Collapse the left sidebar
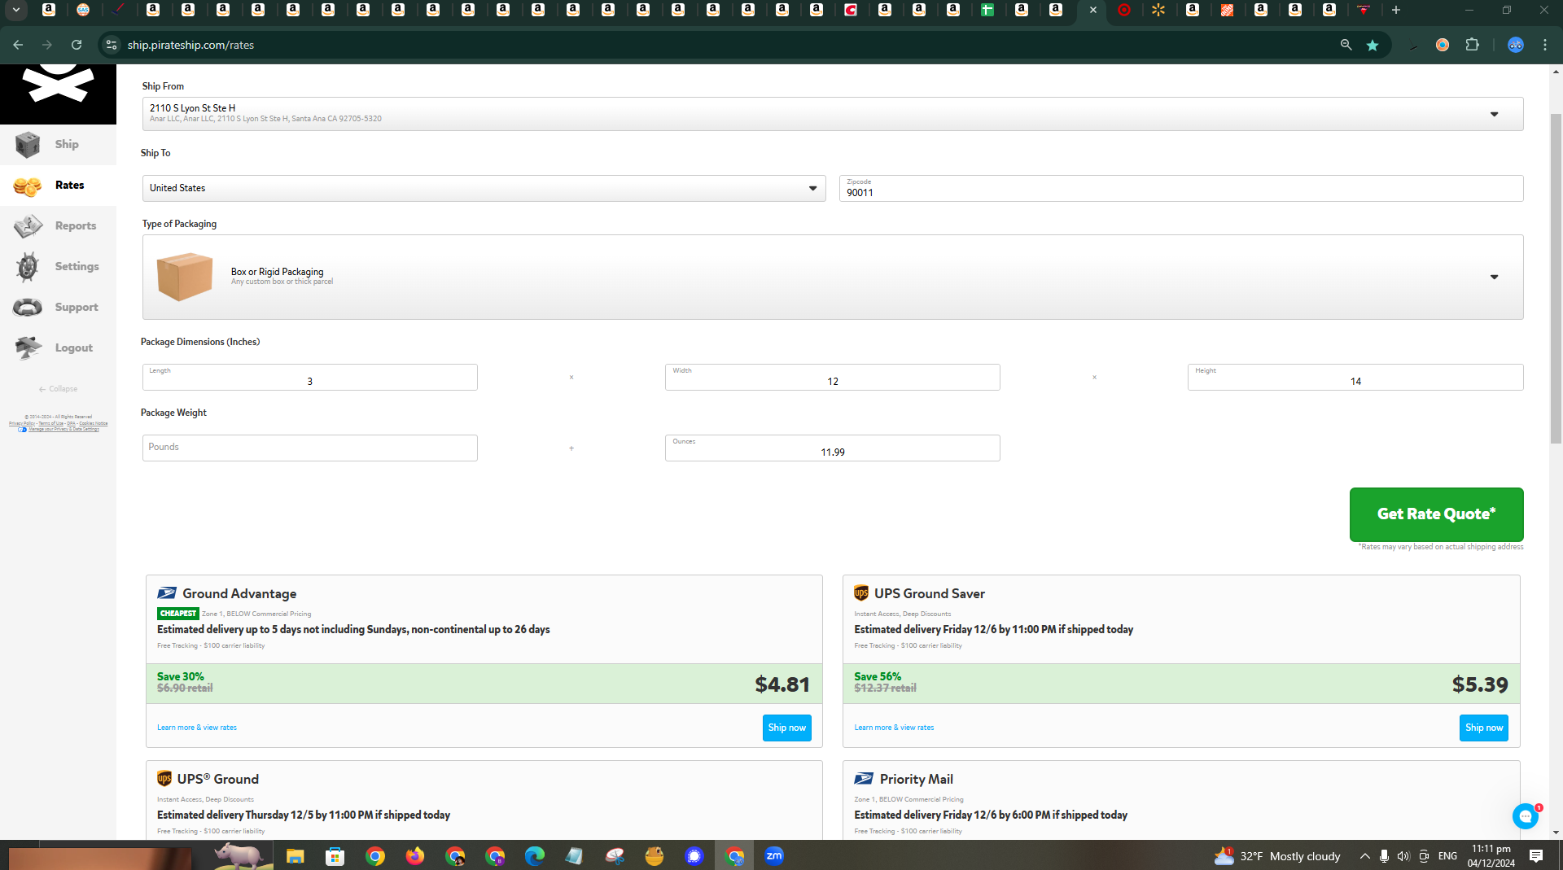Screen dimensions: 1563x870 (58, 389)
